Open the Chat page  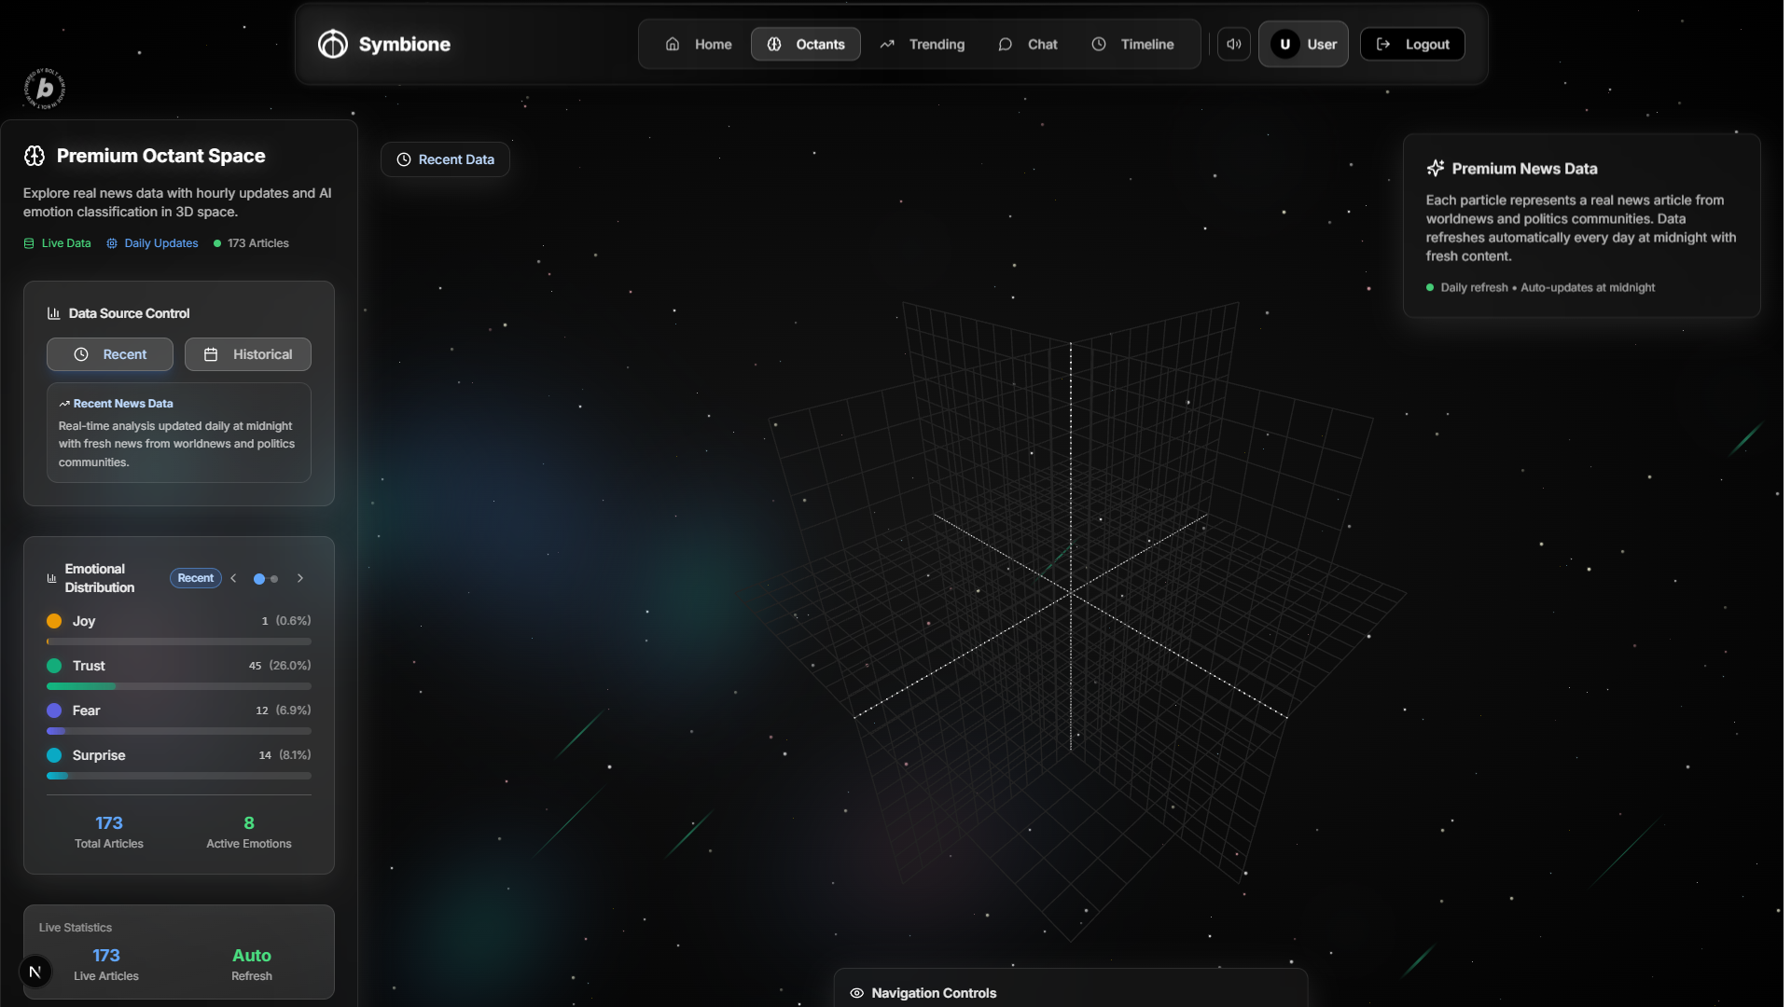coord(1028,44)
